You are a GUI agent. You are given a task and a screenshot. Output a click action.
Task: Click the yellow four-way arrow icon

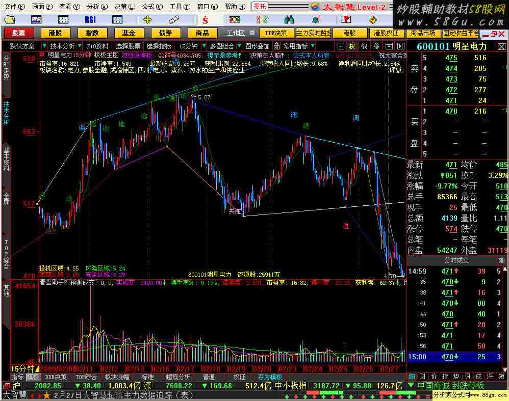click(147, 20)
